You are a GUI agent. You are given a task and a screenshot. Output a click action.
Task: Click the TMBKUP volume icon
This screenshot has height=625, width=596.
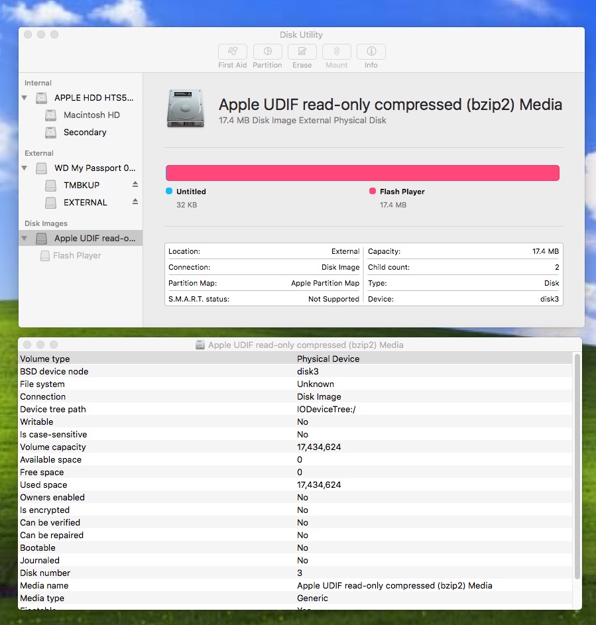point(50,186)
